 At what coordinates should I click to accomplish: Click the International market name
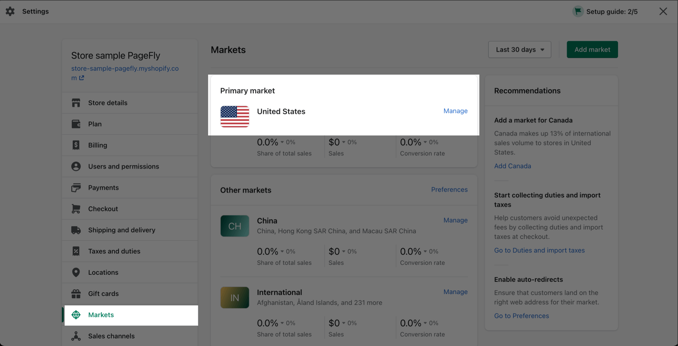click(x=279, y=293)
